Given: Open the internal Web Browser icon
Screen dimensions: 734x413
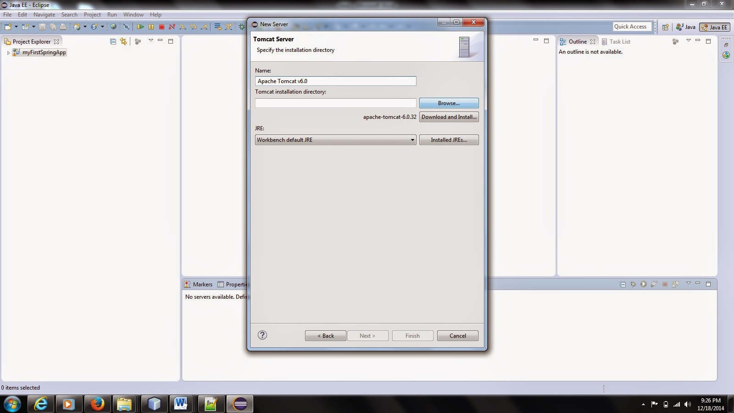Looking at the screenshot, I should [x=114, y=27].
